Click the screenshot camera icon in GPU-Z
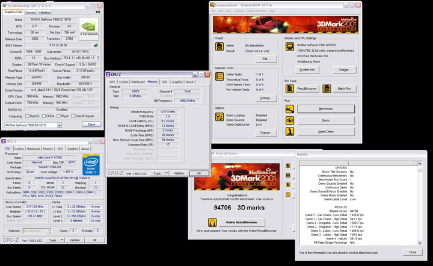The height and width of the screenshot is (266, 433). [98, 12]
